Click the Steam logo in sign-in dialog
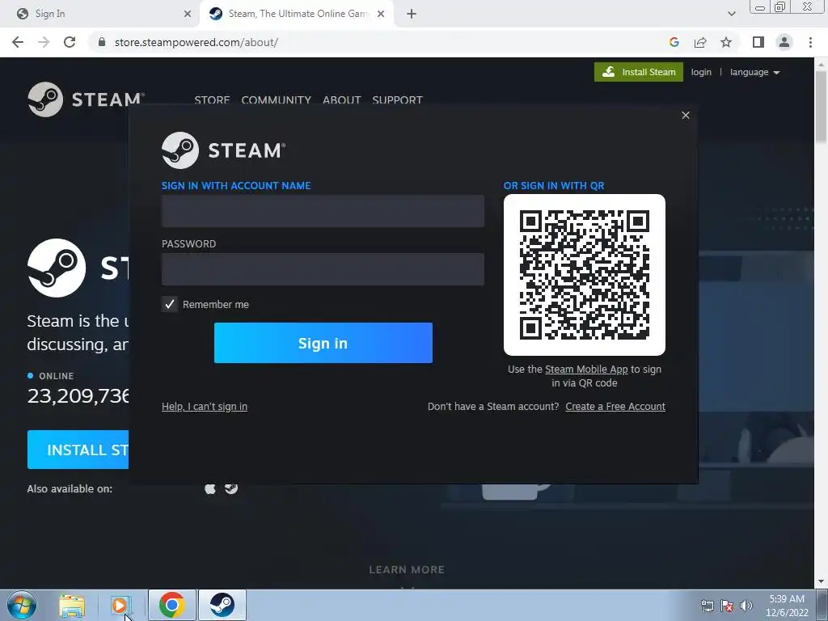The width and height of the screenshot is (828, 621). pyautogui.click(x=223, y=150)
